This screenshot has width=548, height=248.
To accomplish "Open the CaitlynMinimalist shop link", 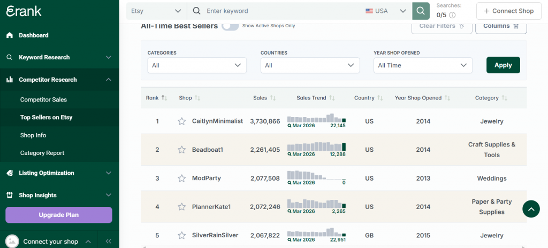I will 217,121.
